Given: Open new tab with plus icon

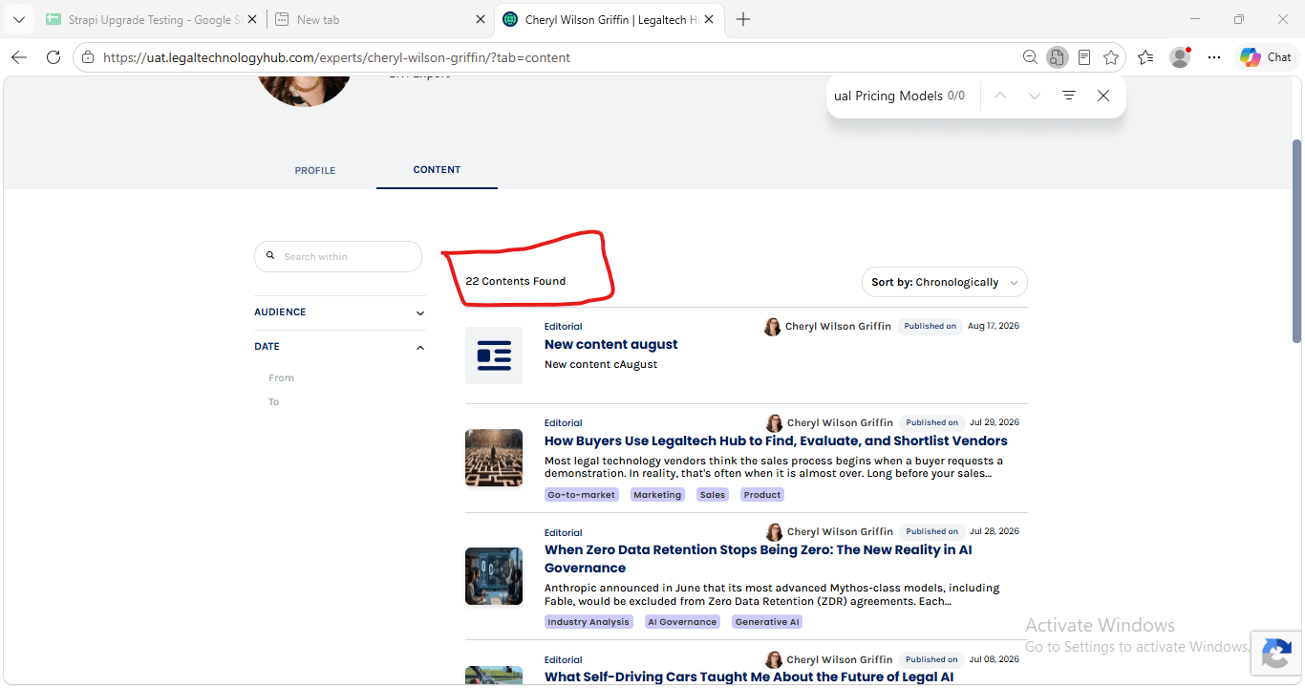Looking at the screenshot, I should coord(743,19).
